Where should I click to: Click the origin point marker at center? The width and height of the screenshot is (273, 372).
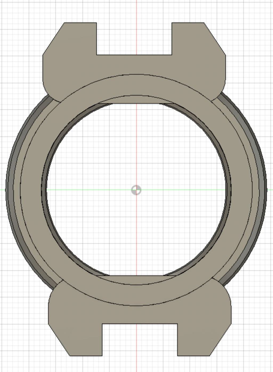click(x=136, y=190)
